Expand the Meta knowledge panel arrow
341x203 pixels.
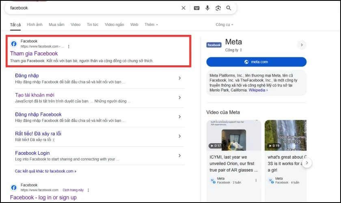pos(302,45)
